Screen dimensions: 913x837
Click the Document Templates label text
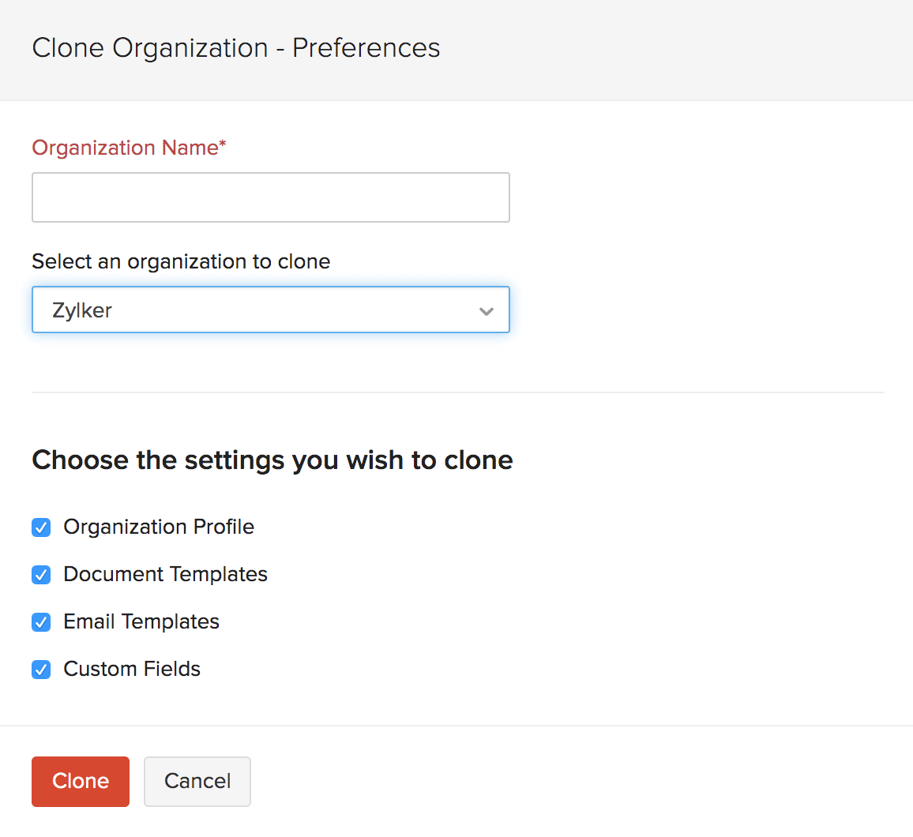tap(165, 574)
